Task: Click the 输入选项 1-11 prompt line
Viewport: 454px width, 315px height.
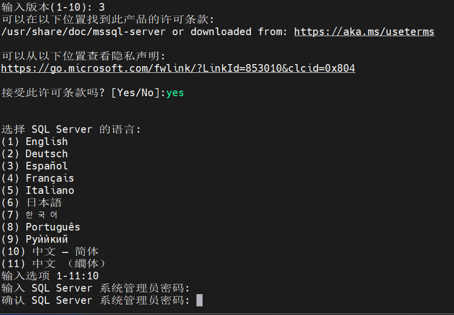Action: click(x=50, y=276)
